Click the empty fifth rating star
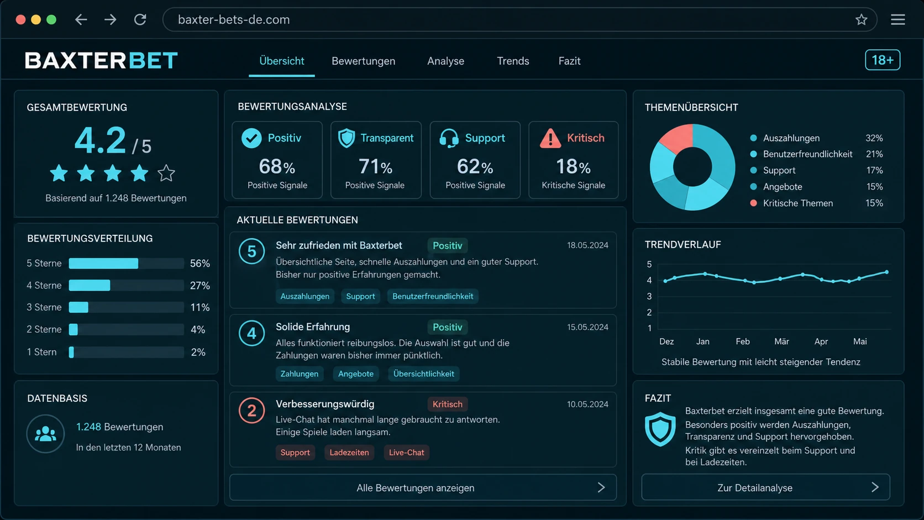This screenshot has width=924, height=520. pyautogui.click(x=166, y=174)
